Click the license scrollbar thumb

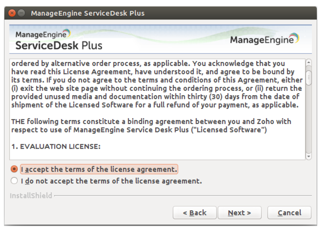[x=308, y=78]
